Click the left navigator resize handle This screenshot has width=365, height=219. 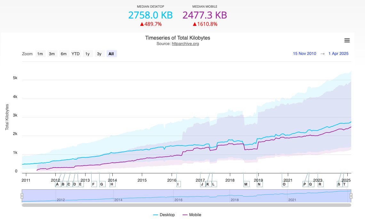[x=22, y=196]
